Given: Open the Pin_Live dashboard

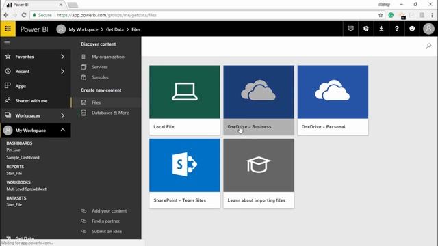Looking at the screenshot, I should [x=13, y=150].
